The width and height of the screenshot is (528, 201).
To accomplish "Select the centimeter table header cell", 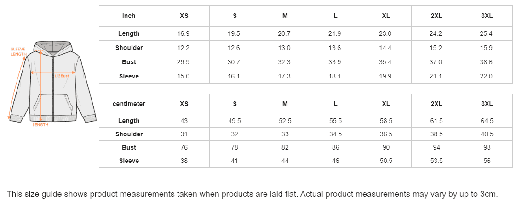I will [129, 104].
